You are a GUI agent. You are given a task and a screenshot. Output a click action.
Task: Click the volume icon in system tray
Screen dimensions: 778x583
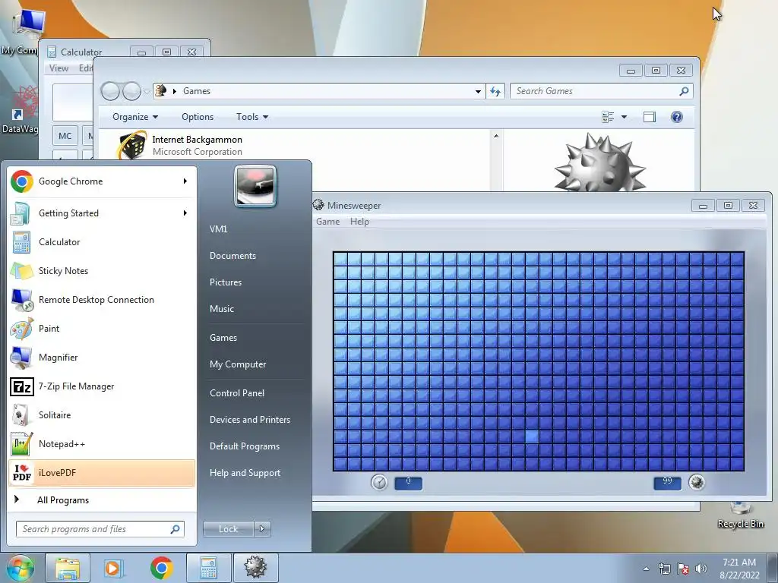point(701,569)
